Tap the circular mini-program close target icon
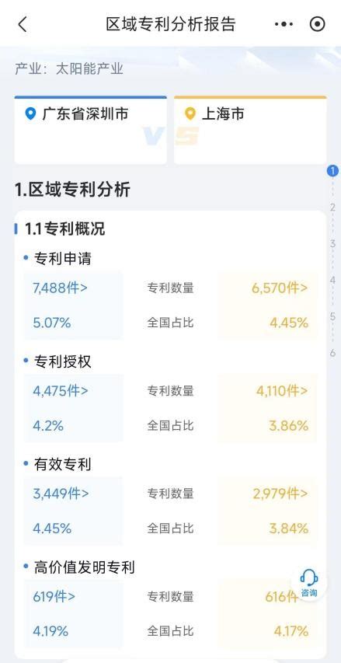The image size is (341, 663). (x=318, y=24)
